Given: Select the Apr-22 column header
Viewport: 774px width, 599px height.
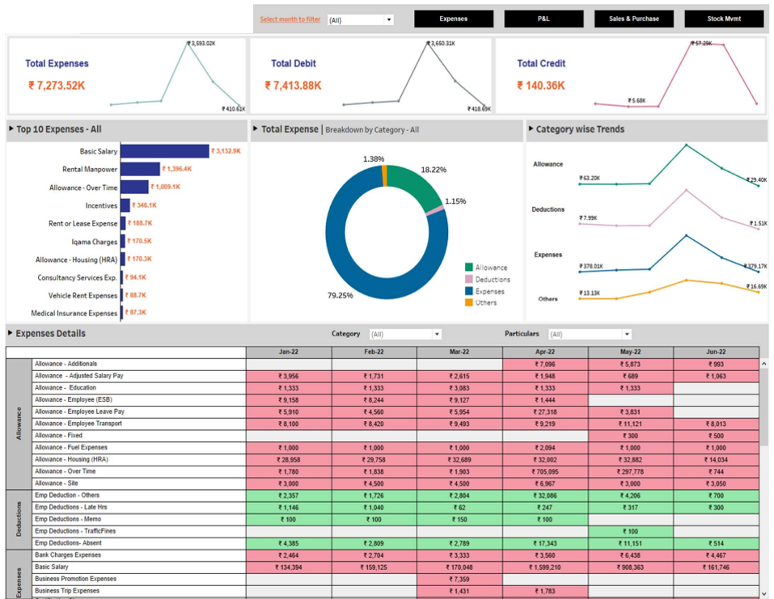Looking at the screenshot, I should (x=545, y=352).
